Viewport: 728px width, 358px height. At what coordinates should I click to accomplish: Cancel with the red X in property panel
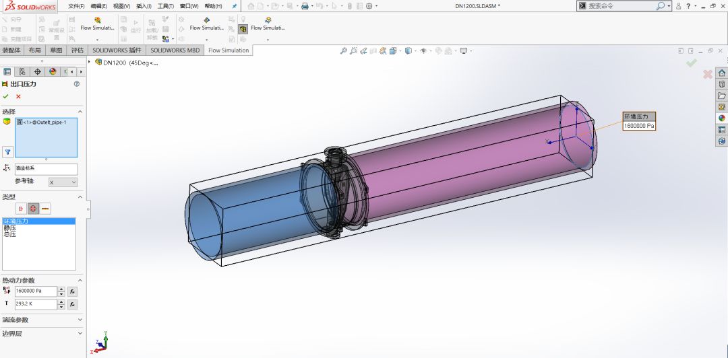[x=19, y=96]
